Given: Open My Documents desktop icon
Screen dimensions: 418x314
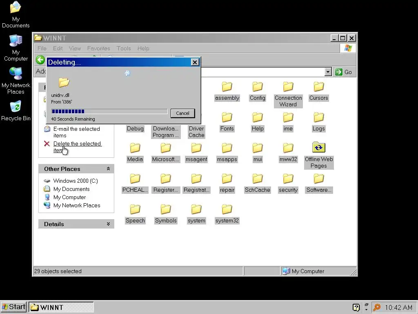Looking at the screenshot, I should [x=16, y=15].
